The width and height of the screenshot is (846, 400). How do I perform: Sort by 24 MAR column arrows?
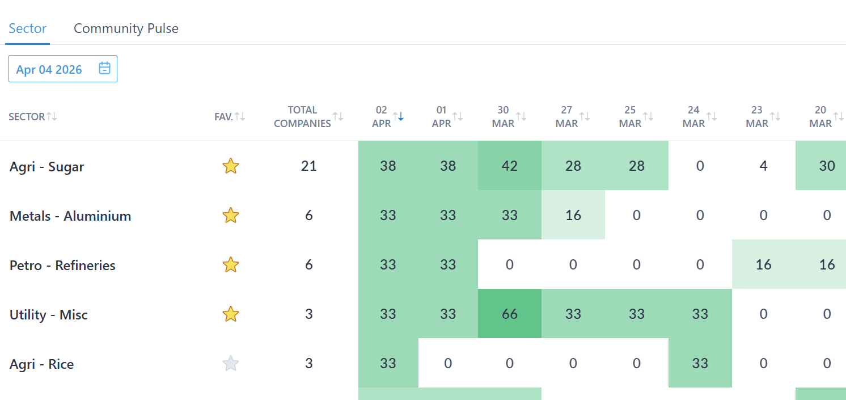pyautogui.click(x=712, y=116)
